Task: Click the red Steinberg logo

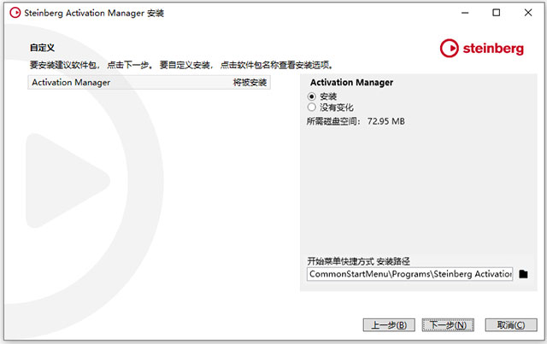Action: [x=484, y=48]
